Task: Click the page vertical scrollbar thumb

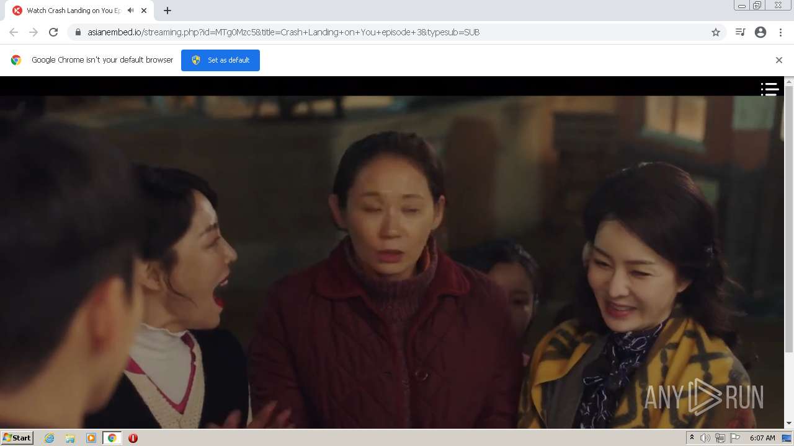Action: click(789, 219)
